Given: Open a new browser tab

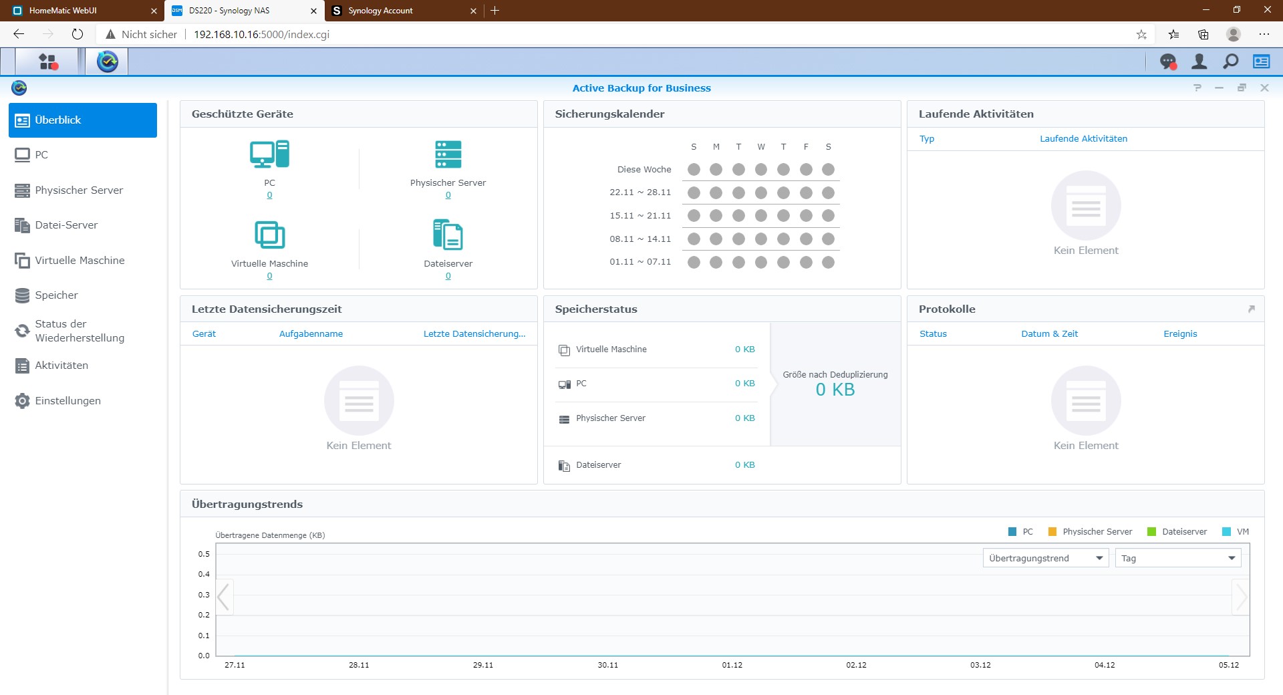Looking at the screenshot, I should click(x=495, y=11).
